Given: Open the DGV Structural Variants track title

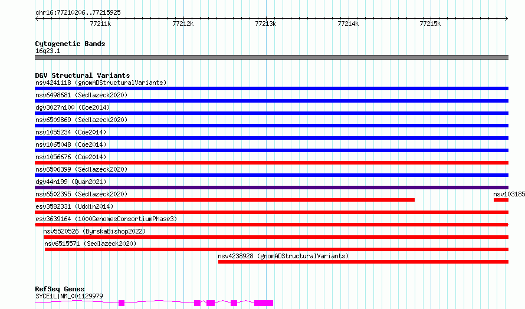Looking at the screenshot, I should click(83, 75).
